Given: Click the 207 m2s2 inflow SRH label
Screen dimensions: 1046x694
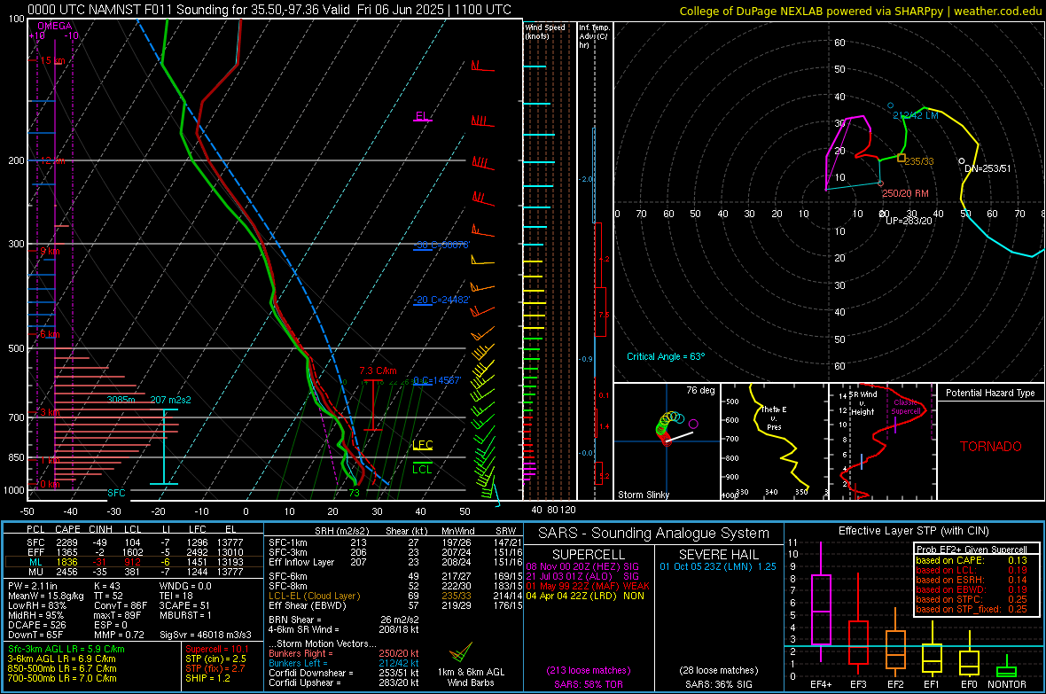Looking at the screenshot, I should 170,400.
